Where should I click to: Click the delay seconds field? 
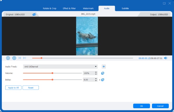(89, 80)
